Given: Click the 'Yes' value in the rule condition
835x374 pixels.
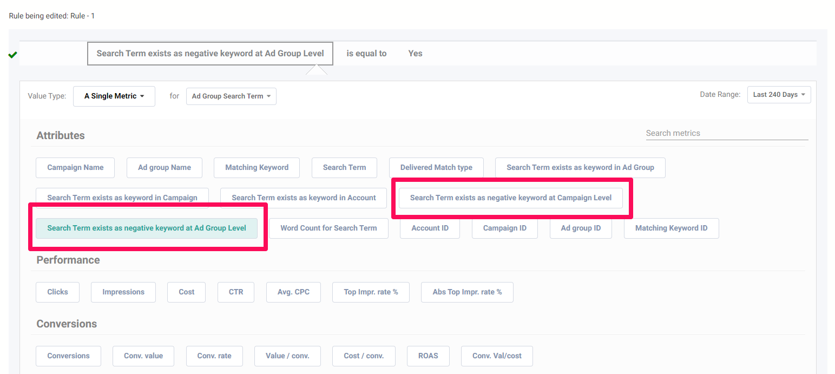Looking at the screenshot, I should click(x=415, y=54).
